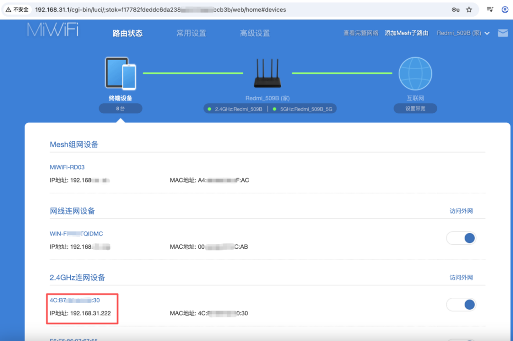Open 高级设置 tab
Image resolution: width=513 pixels, height=341 pixels.
pyautogui.click(x=255, y=33)
